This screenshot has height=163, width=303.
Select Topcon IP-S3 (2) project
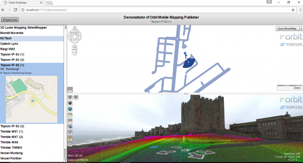tap(12, 60)
